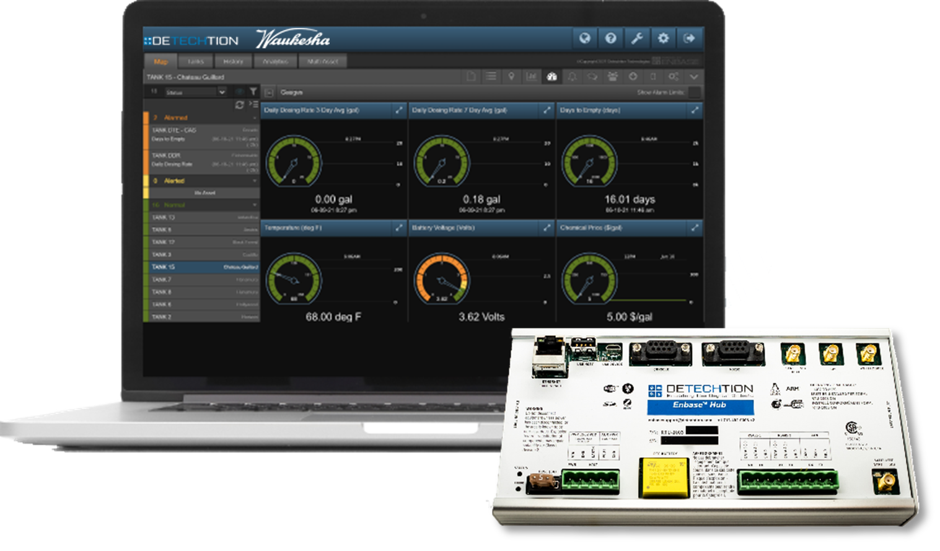Click the collapse list icon beside refresh
The height and width of the screenshot is (551, 940).
253,105
